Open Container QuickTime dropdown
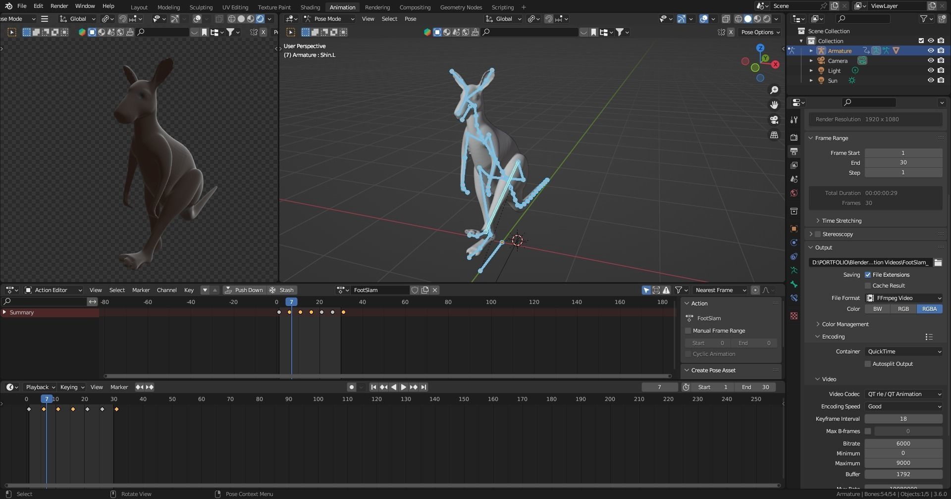Viewport: 951px width, 499px height. point(903,351)
